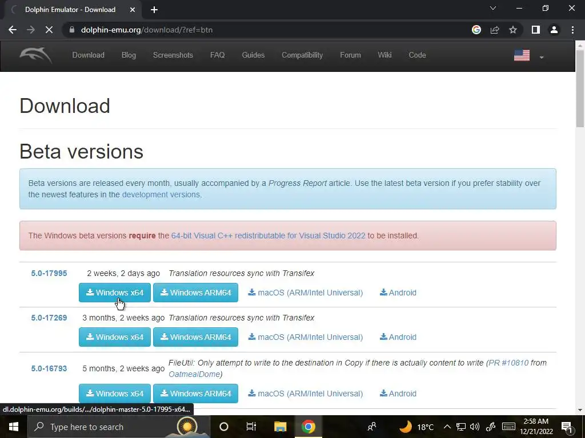Open the FAQ nav item
Screen dimensions: 585x438
[x=218, y=55]
